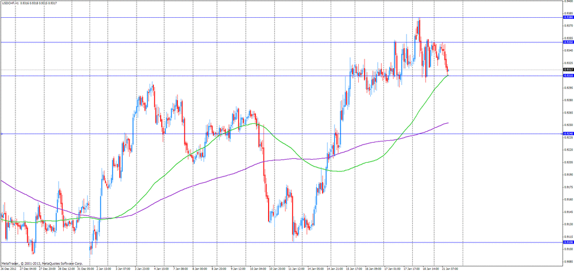Click the 0.9190 price scale value
The height and width of the screenshot is (271, 574).
pyautogui.click(x=569, y=175)
